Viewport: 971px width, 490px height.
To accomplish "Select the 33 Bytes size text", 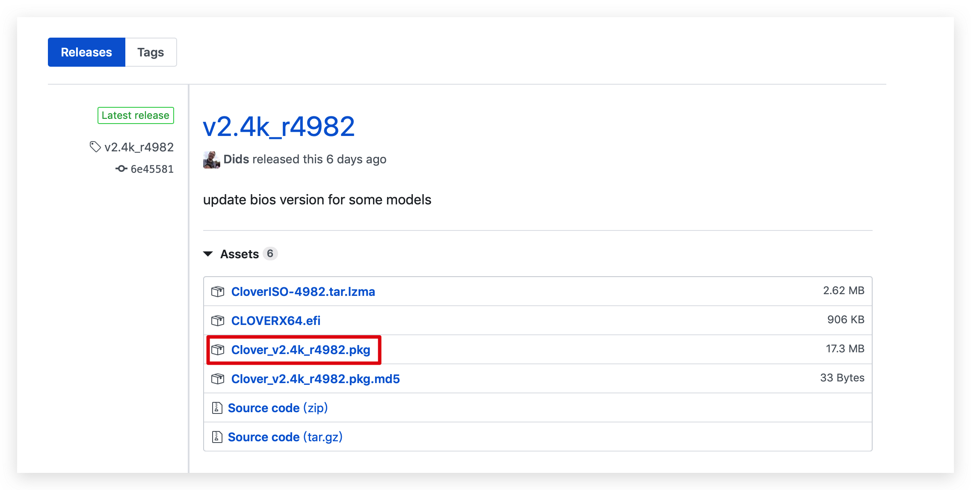I will tap(842, 378).
